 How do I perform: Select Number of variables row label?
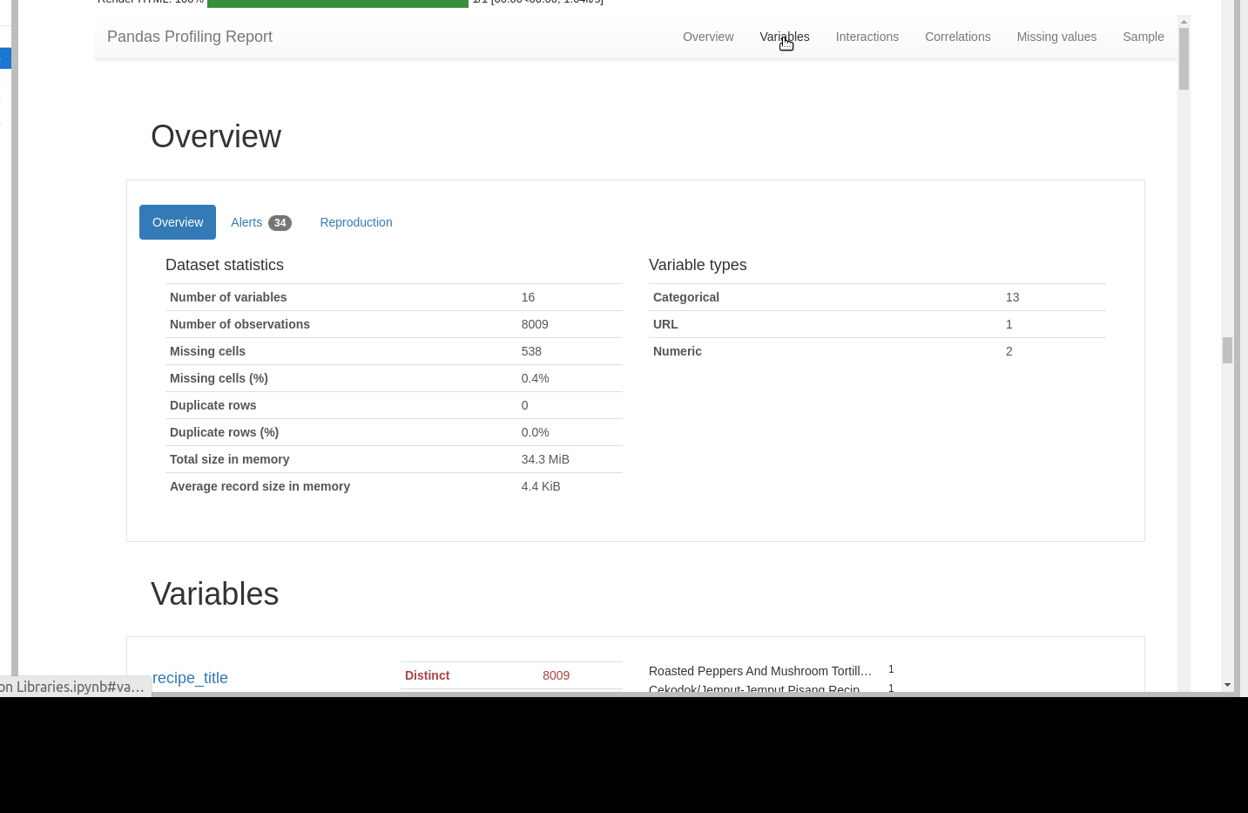228,297
